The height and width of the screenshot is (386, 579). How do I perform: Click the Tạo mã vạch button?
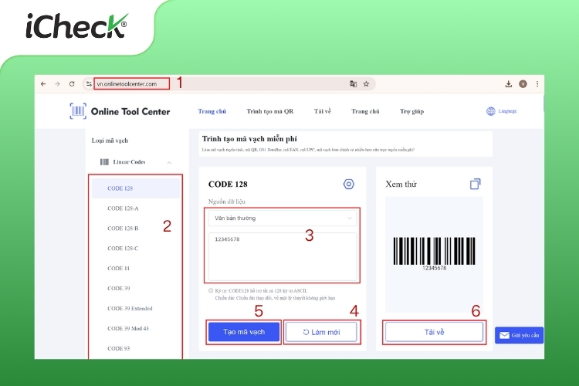click(244, 332)
